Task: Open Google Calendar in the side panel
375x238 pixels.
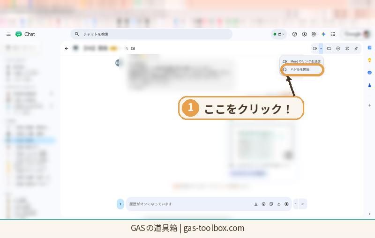Action: (369, 47)
